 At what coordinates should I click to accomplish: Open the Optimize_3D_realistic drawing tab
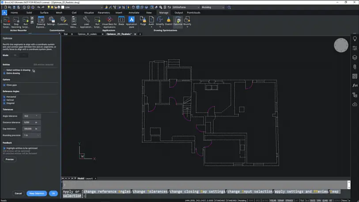pos(87,34)
